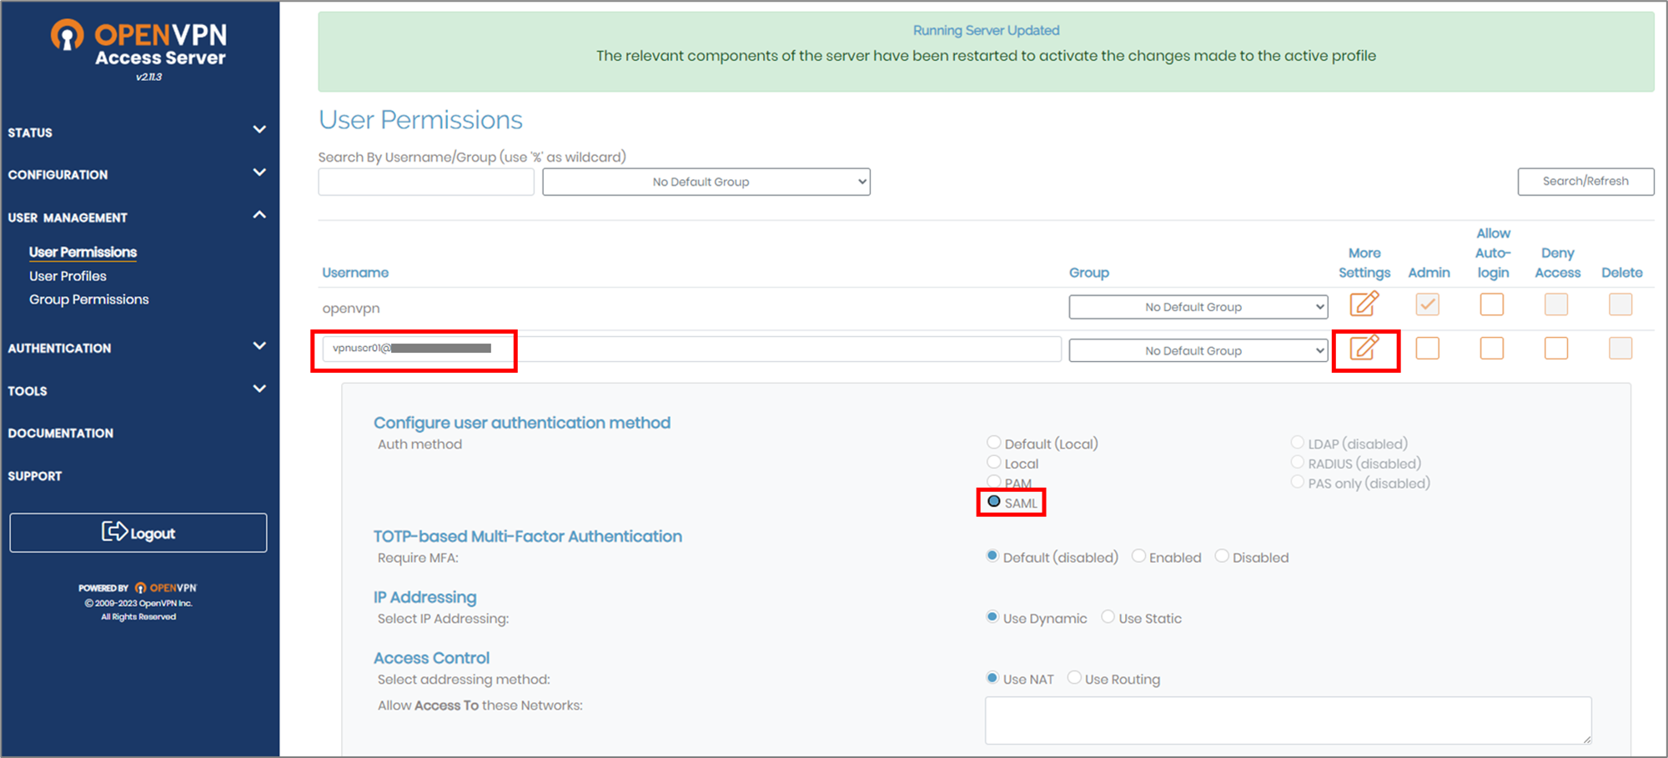
Task: Expand the Status menu section
Action: pyautogui.click(x=138, y=132)
